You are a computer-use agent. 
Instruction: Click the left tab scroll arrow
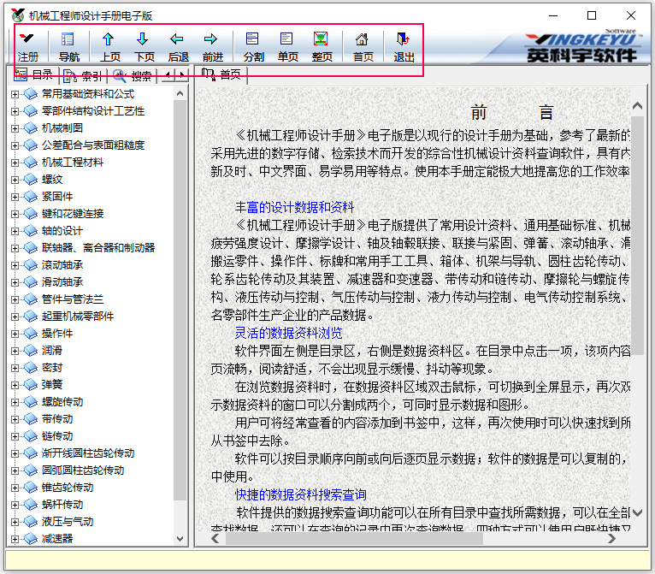tap(168, 75)
